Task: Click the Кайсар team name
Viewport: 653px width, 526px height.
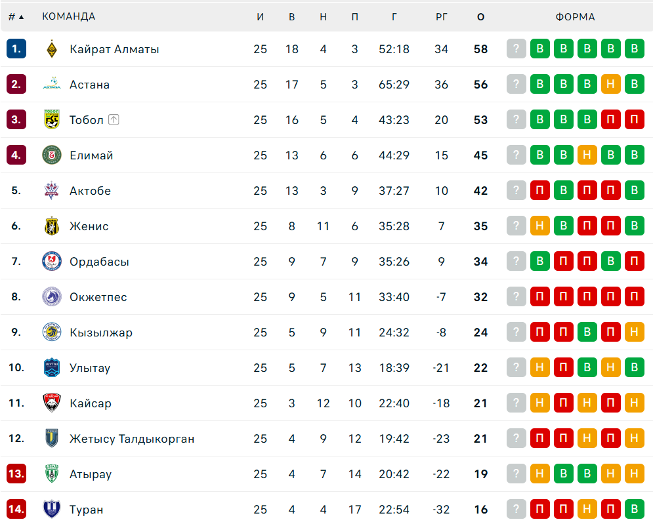Action: [91, 403]
